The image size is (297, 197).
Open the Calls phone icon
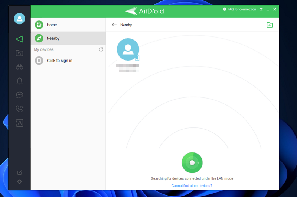[x=19, y=109]
